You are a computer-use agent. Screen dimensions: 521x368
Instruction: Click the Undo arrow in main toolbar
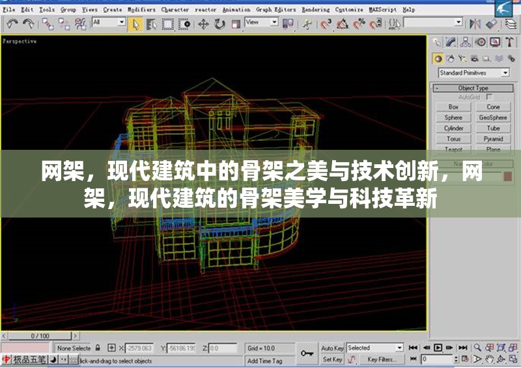click(x=12, y=24)
